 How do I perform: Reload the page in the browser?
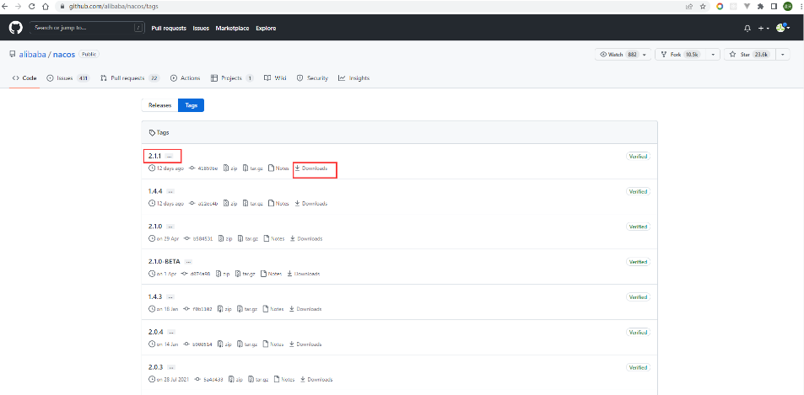[32, 7]
